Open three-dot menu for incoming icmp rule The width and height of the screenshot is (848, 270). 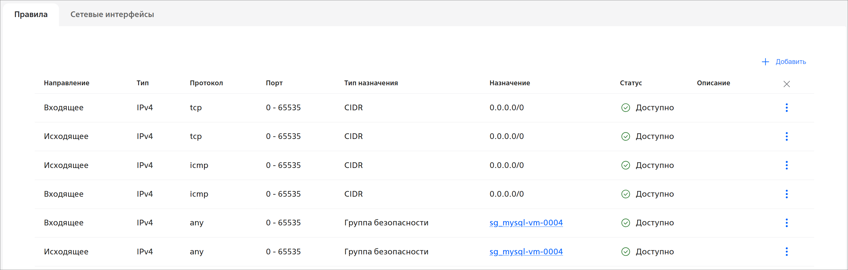(786, 194)
